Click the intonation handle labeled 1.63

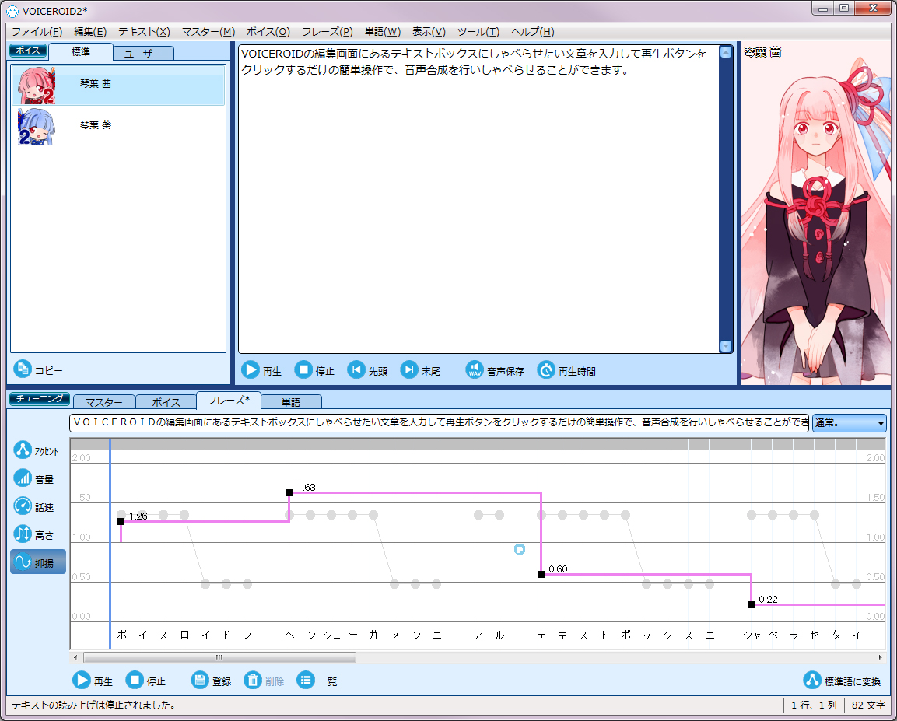289,492
